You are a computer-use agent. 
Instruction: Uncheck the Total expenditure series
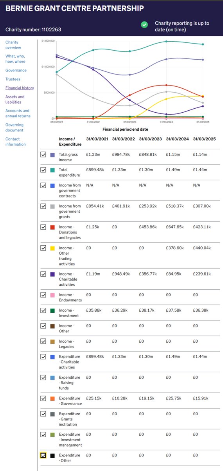point(43,170)
